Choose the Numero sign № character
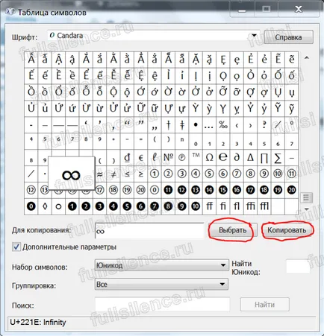Image resolution: width=324 pixels, height=336 pixels. (x=168, y=157)
